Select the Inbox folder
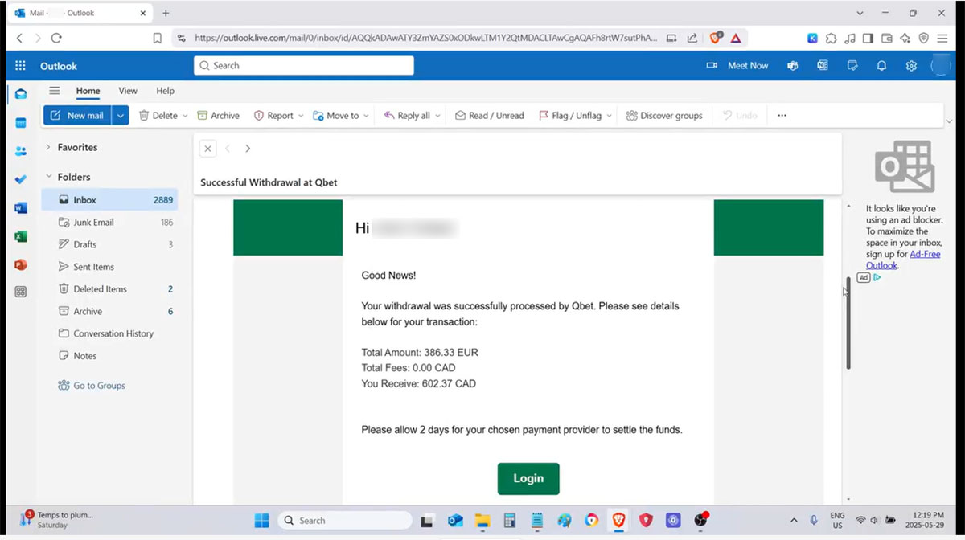This screenshot has width=965, height=540. (x=109, y=200)
